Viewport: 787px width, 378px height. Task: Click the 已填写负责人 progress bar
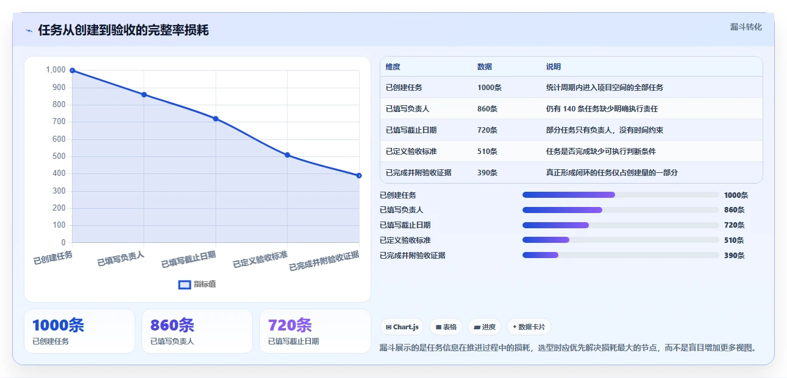[621, 210]
